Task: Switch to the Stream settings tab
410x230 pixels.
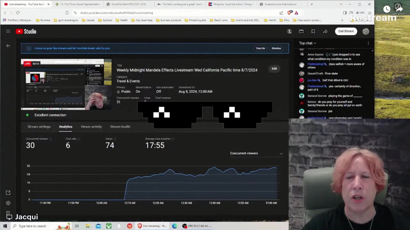Action: click(x=39, y=127)
